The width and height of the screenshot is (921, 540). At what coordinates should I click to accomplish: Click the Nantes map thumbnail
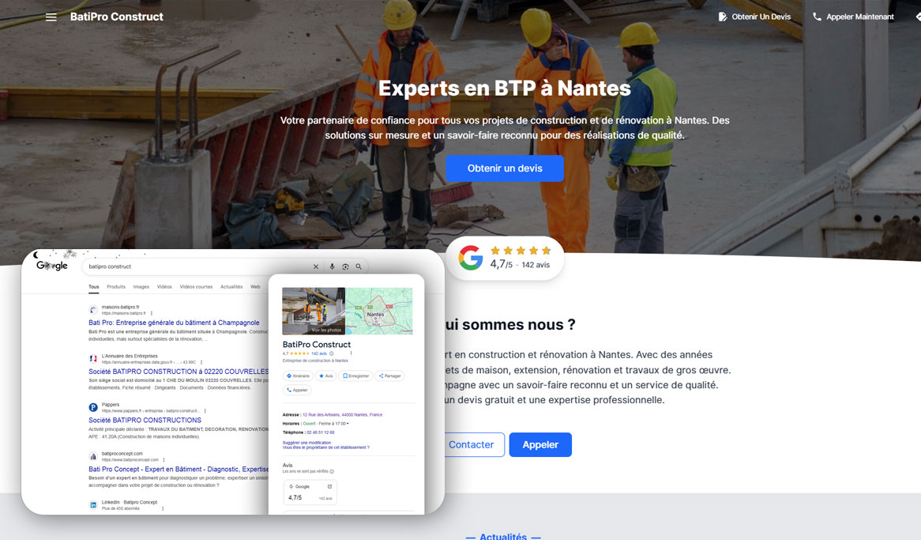coord(379,311)
